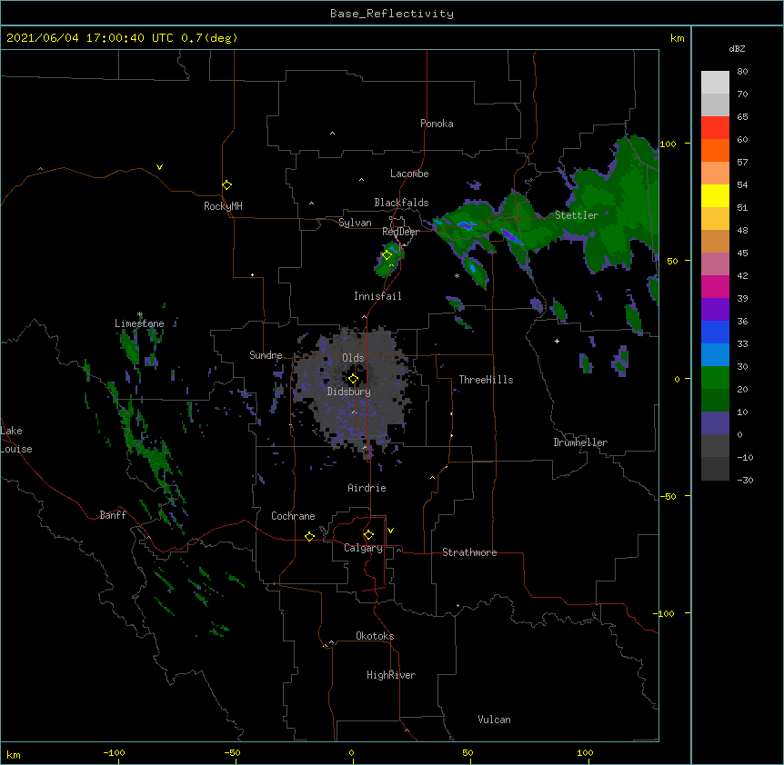
Task: Click the green legend swatch between 30 and 20
Action: pos(715,378)
